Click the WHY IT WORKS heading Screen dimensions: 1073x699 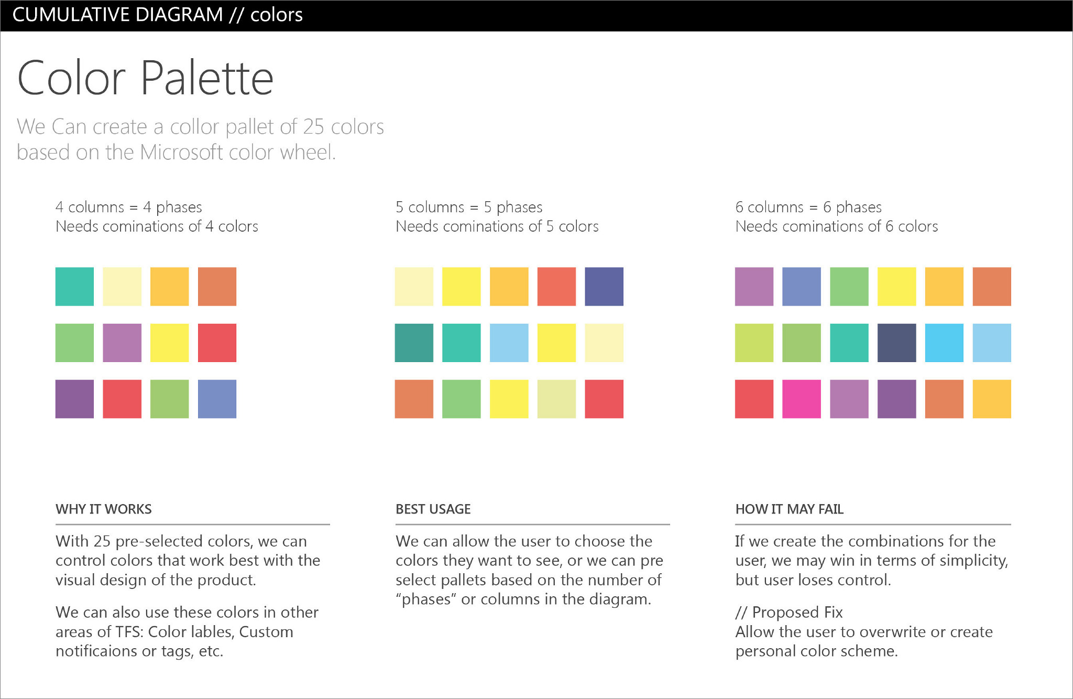coord(104,509)
